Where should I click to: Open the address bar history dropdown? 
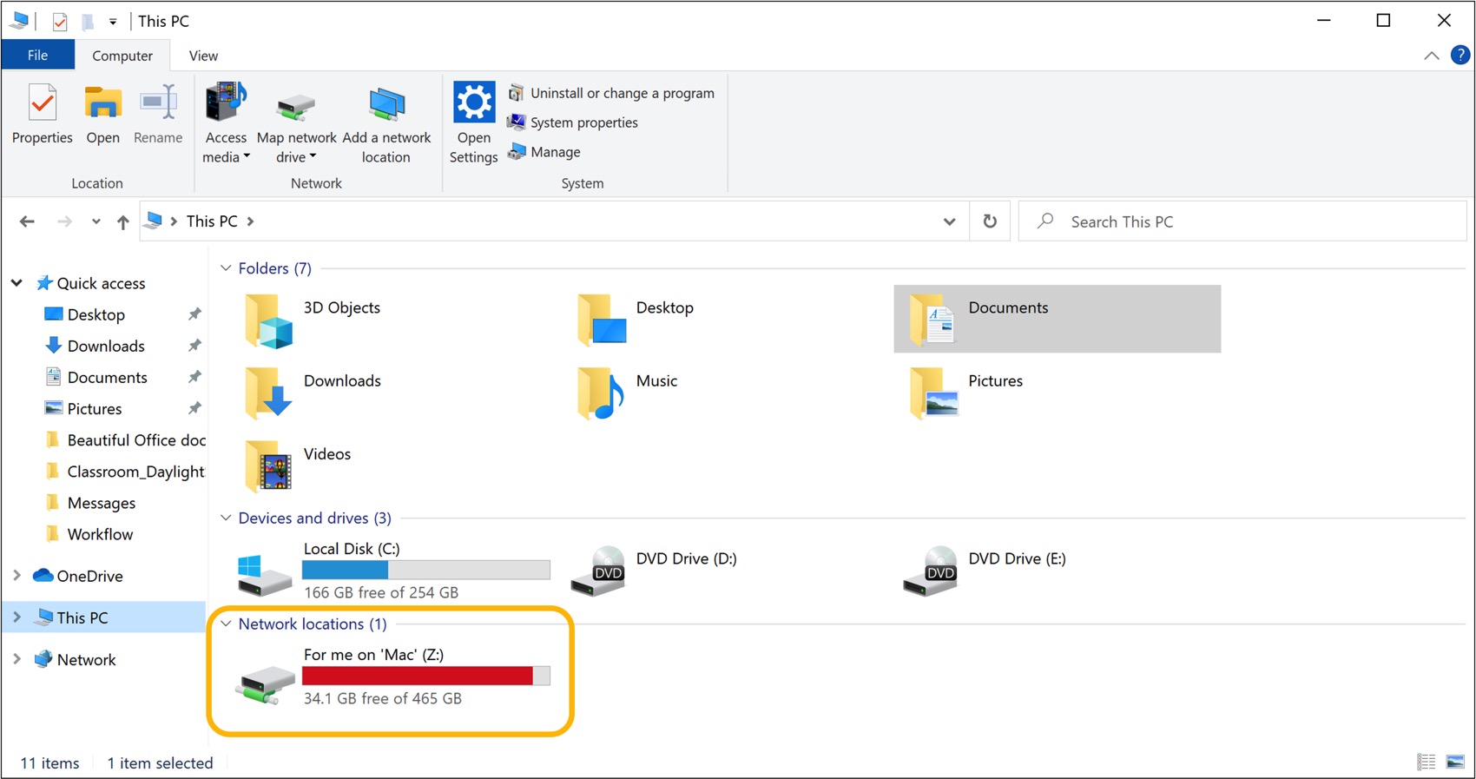pyautogui.click(x=949, y=221)
